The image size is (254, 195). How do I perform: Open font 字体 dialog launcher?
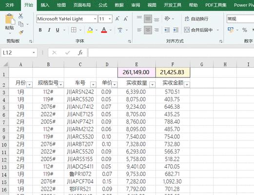pyautogui.click(x=130, y=41)
